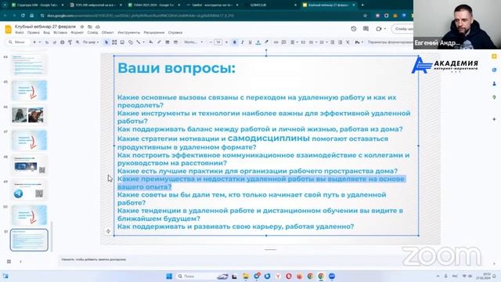Open the Google Slides home icon
The height and width of the screenshot is (282, 501).
click(x=9, y=30)
